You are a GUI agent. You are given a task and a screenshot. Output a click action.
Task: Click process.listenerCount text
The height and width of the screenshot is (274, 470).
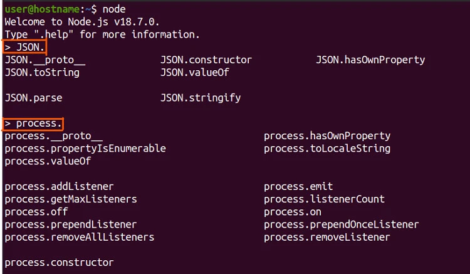click(x=324, y=199)
